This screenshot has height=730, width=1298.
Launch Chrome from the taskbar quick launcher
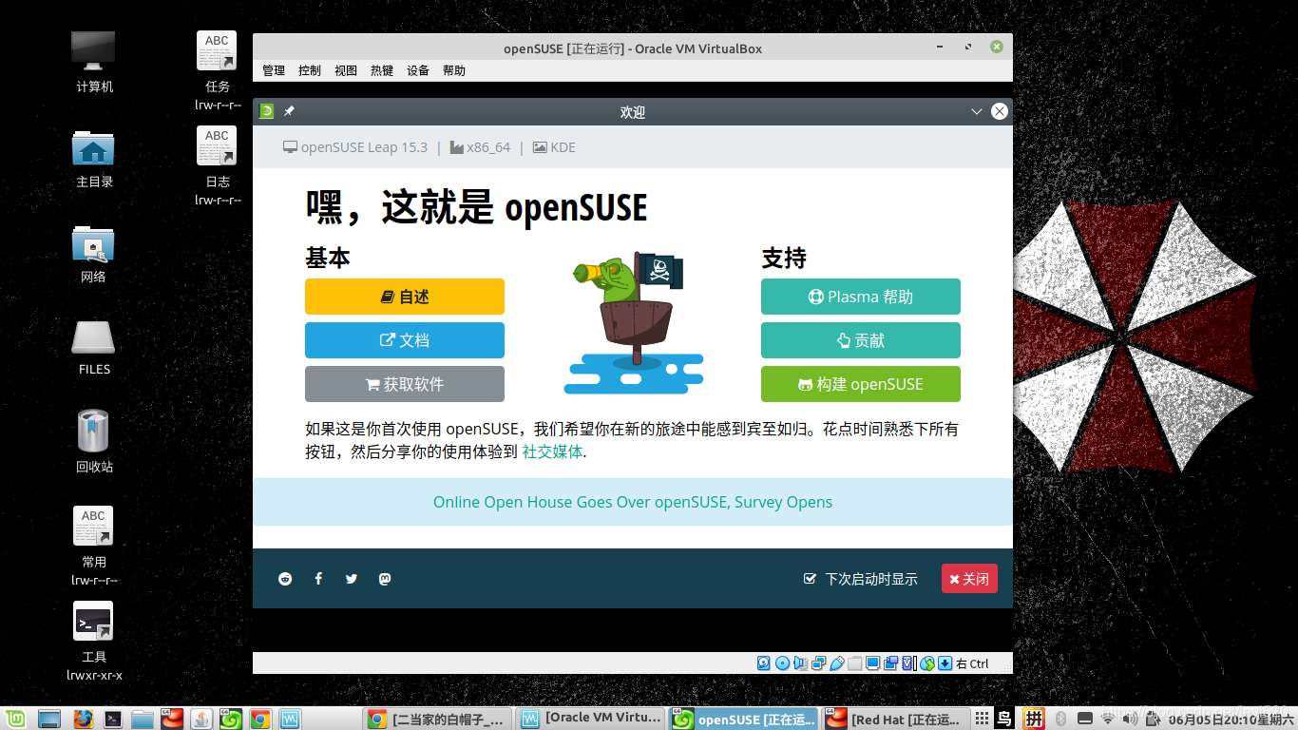[x=259, y=720]
